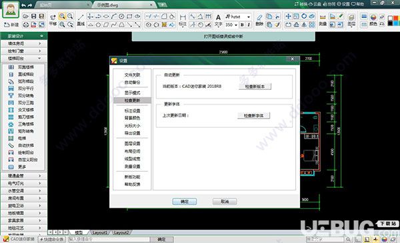The image size is (400, 243).
Task: Collapse the 家装设计 sidebar header
Action: (24, 36)
